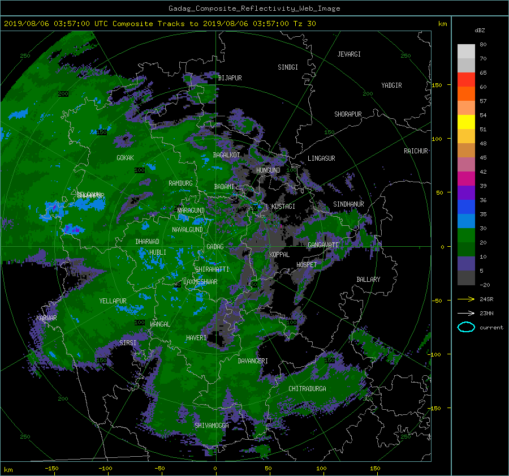Click the dBZ legend heading
The image size is (509, 476).
pos(480,31)
